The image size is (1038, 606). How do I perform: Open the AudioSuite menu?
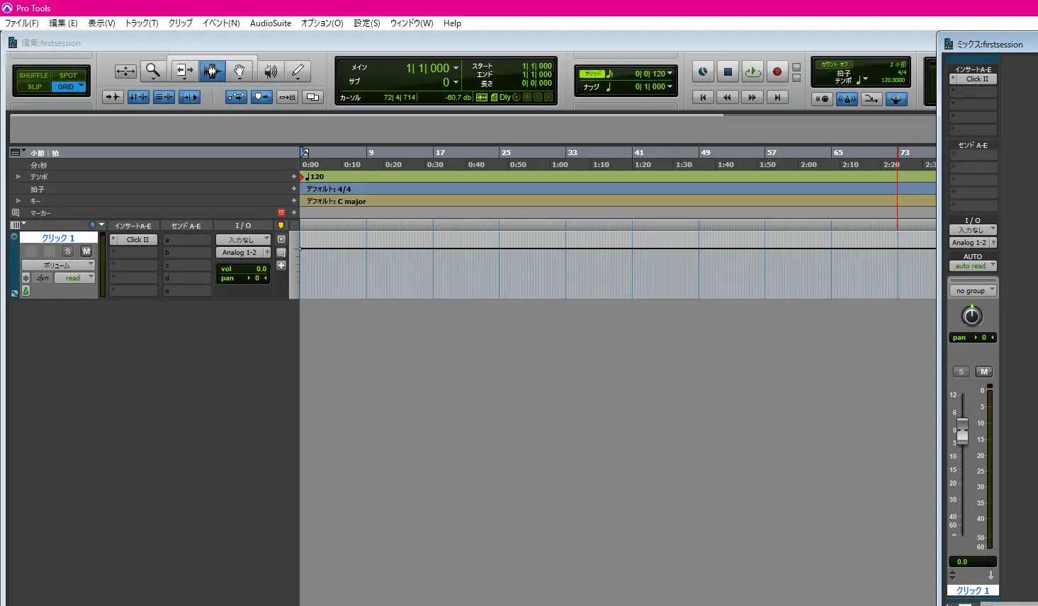point(270,23)
